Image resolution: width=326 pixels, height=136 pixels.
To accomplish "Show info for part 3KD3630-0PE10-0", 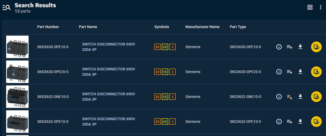I will tap(279, 47).
